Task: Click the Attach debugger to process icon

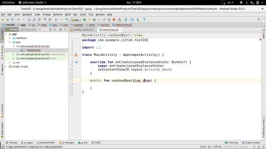Action: tap(109, 20)
